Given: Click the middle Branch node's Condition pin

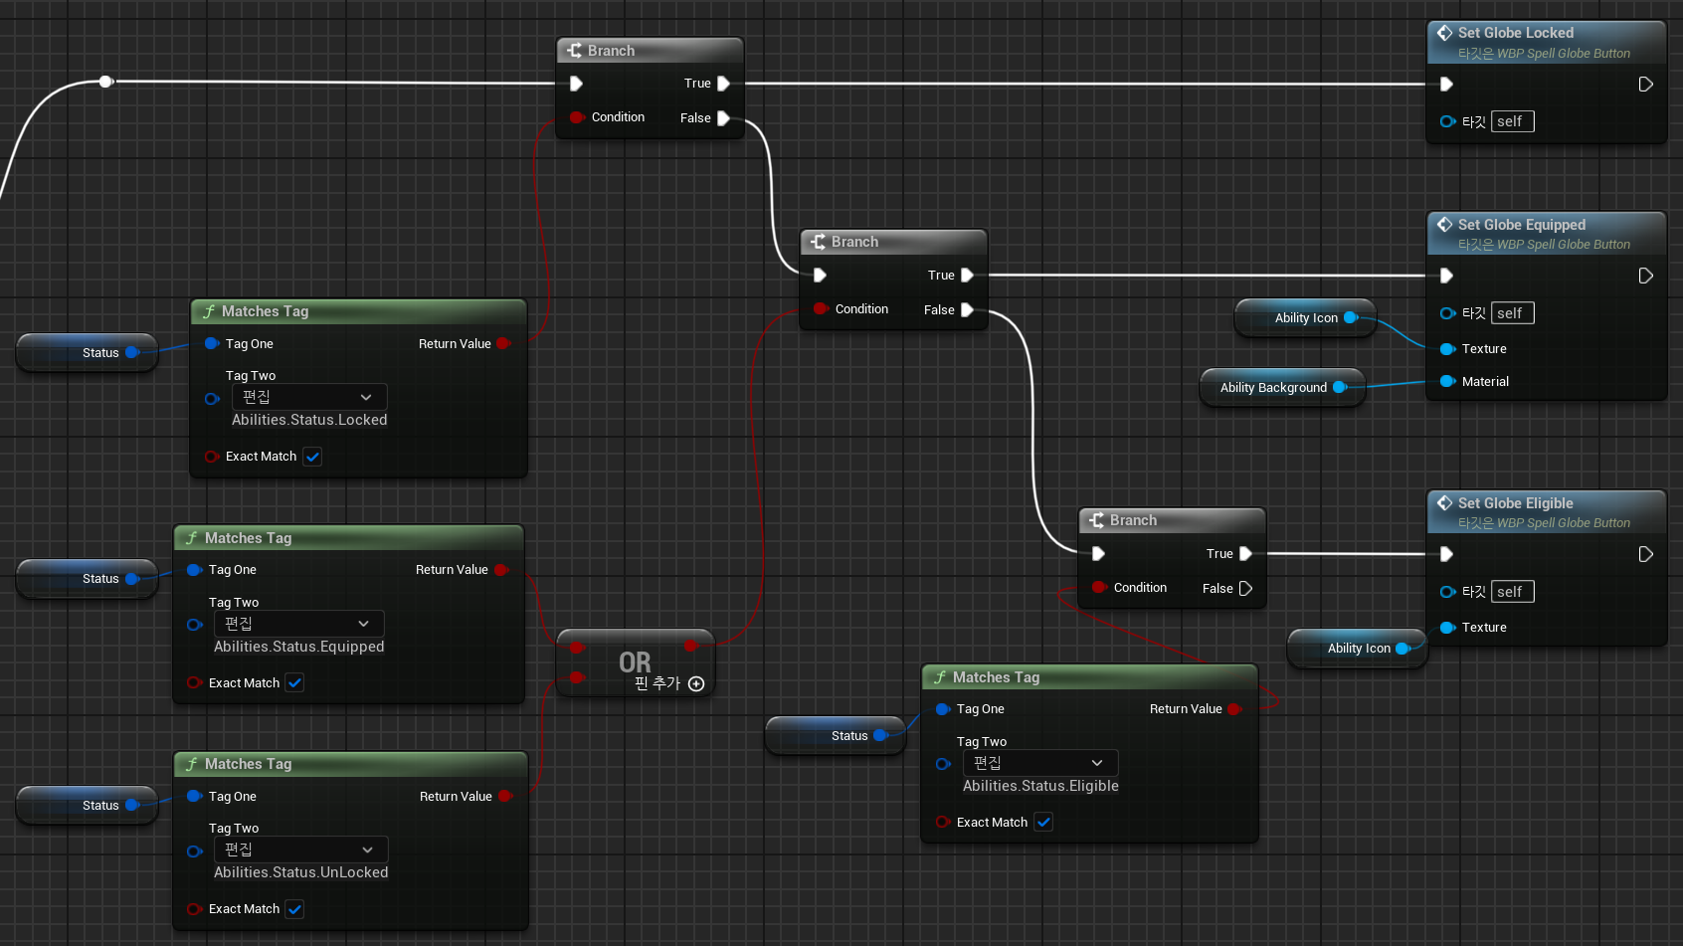Looking at the screenshot, I should point(821,309).
